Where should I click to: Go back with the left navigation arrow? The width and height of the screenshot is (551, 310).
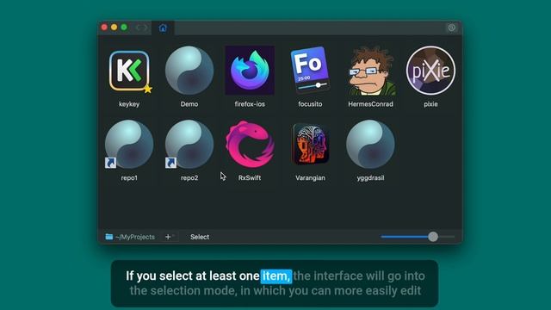(x=139, y=28)
